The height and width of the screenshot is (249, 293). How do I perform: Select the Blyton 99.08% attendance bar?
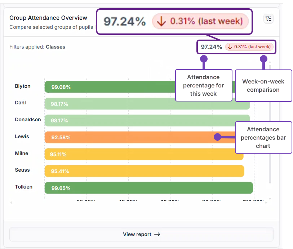click(108, 87)
